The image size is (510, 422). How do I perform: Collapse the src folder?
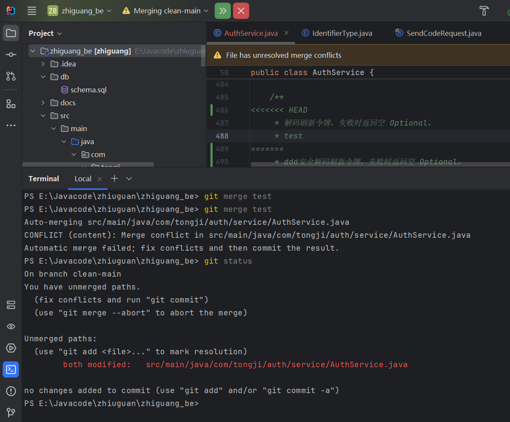point(43,116)
